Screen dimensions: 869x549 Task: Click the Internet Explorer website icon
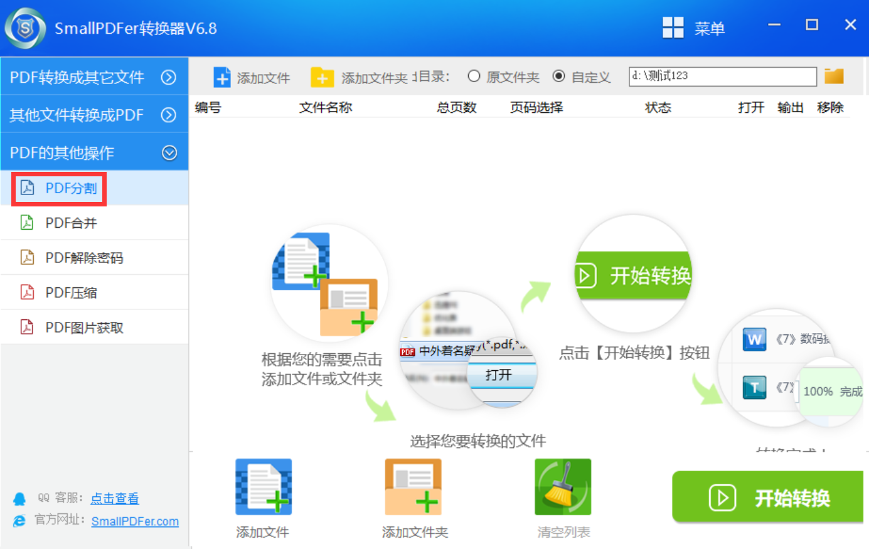[x=19, y=521]
